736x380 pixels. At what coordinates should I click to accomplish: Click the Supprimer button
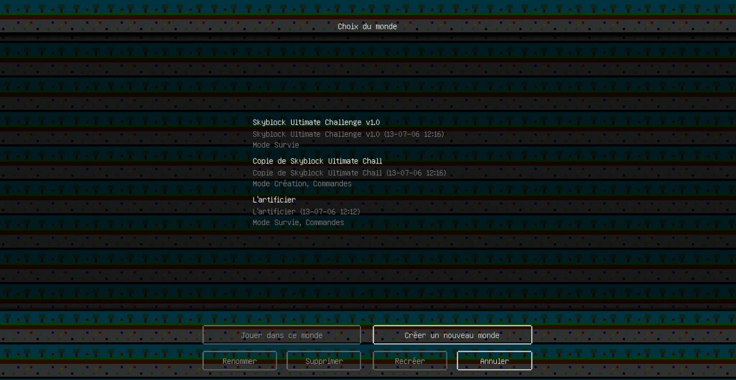point(324,361)
